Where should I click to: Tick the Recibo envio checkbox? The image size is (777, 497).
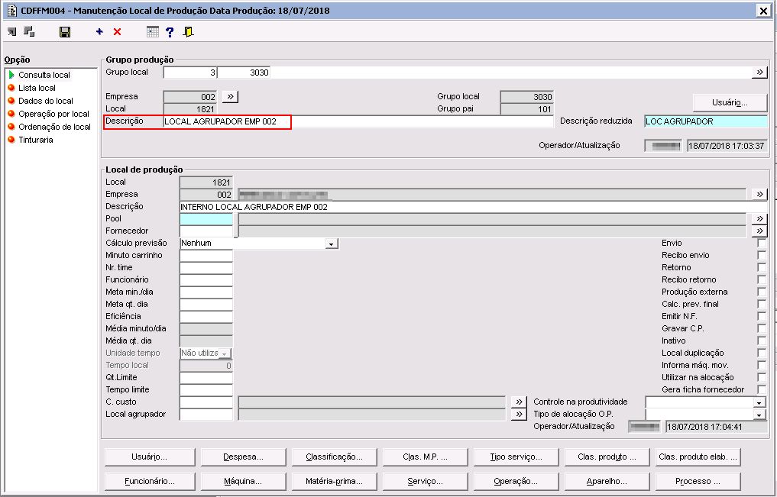762,255
